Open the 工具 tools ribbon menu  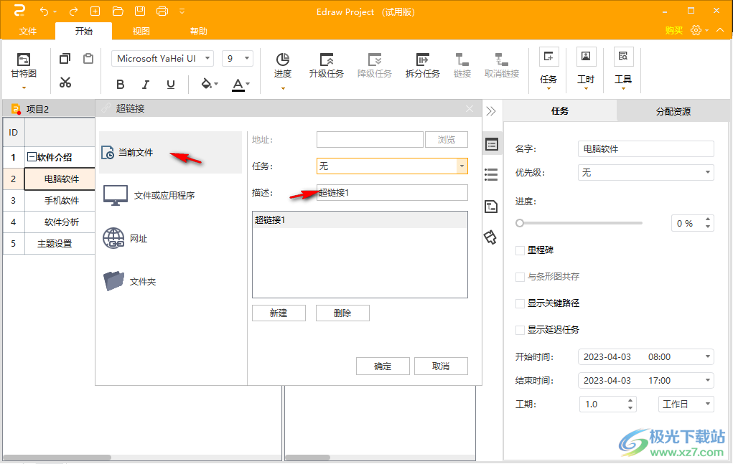tap(623, 69)
